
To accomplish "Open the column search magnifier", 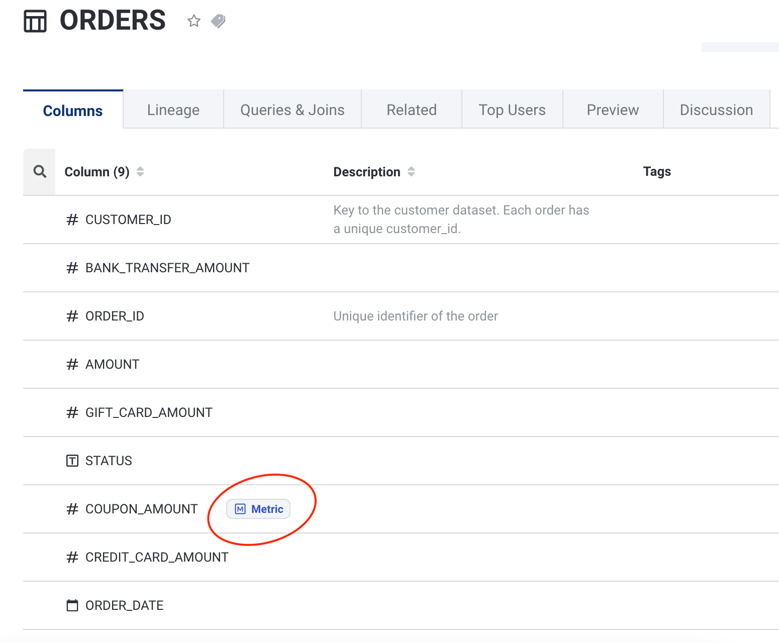I will 40,172.
